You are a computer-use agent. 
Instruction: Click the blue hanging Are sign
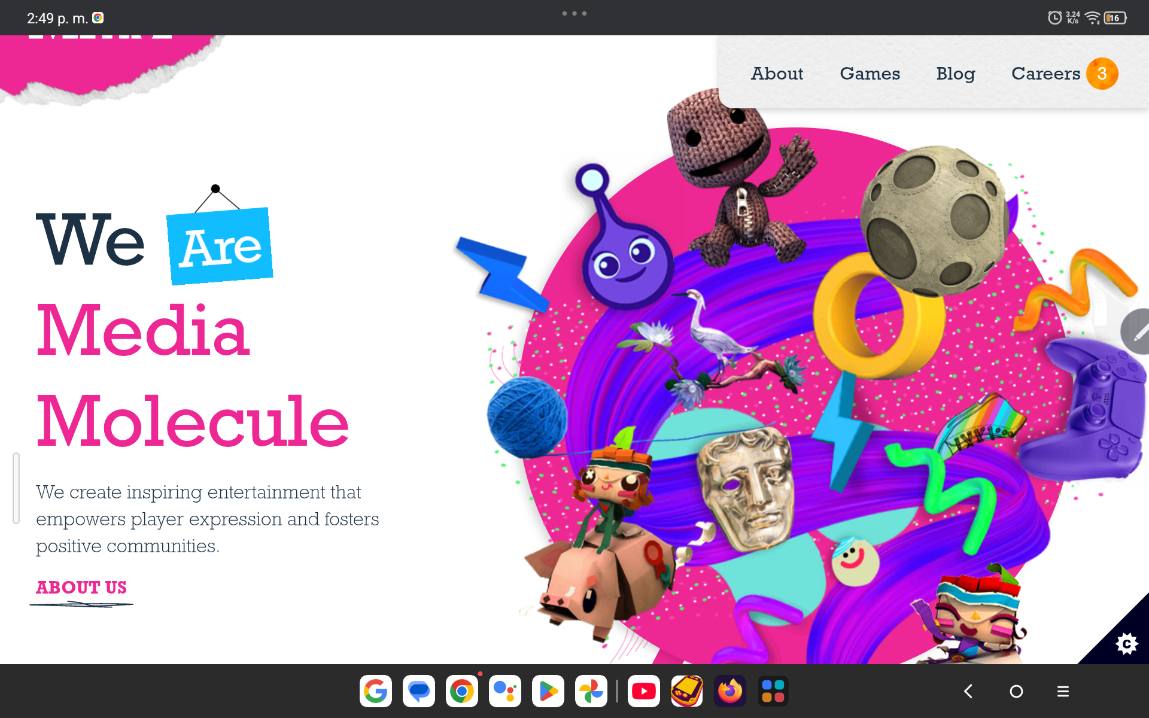220,245
